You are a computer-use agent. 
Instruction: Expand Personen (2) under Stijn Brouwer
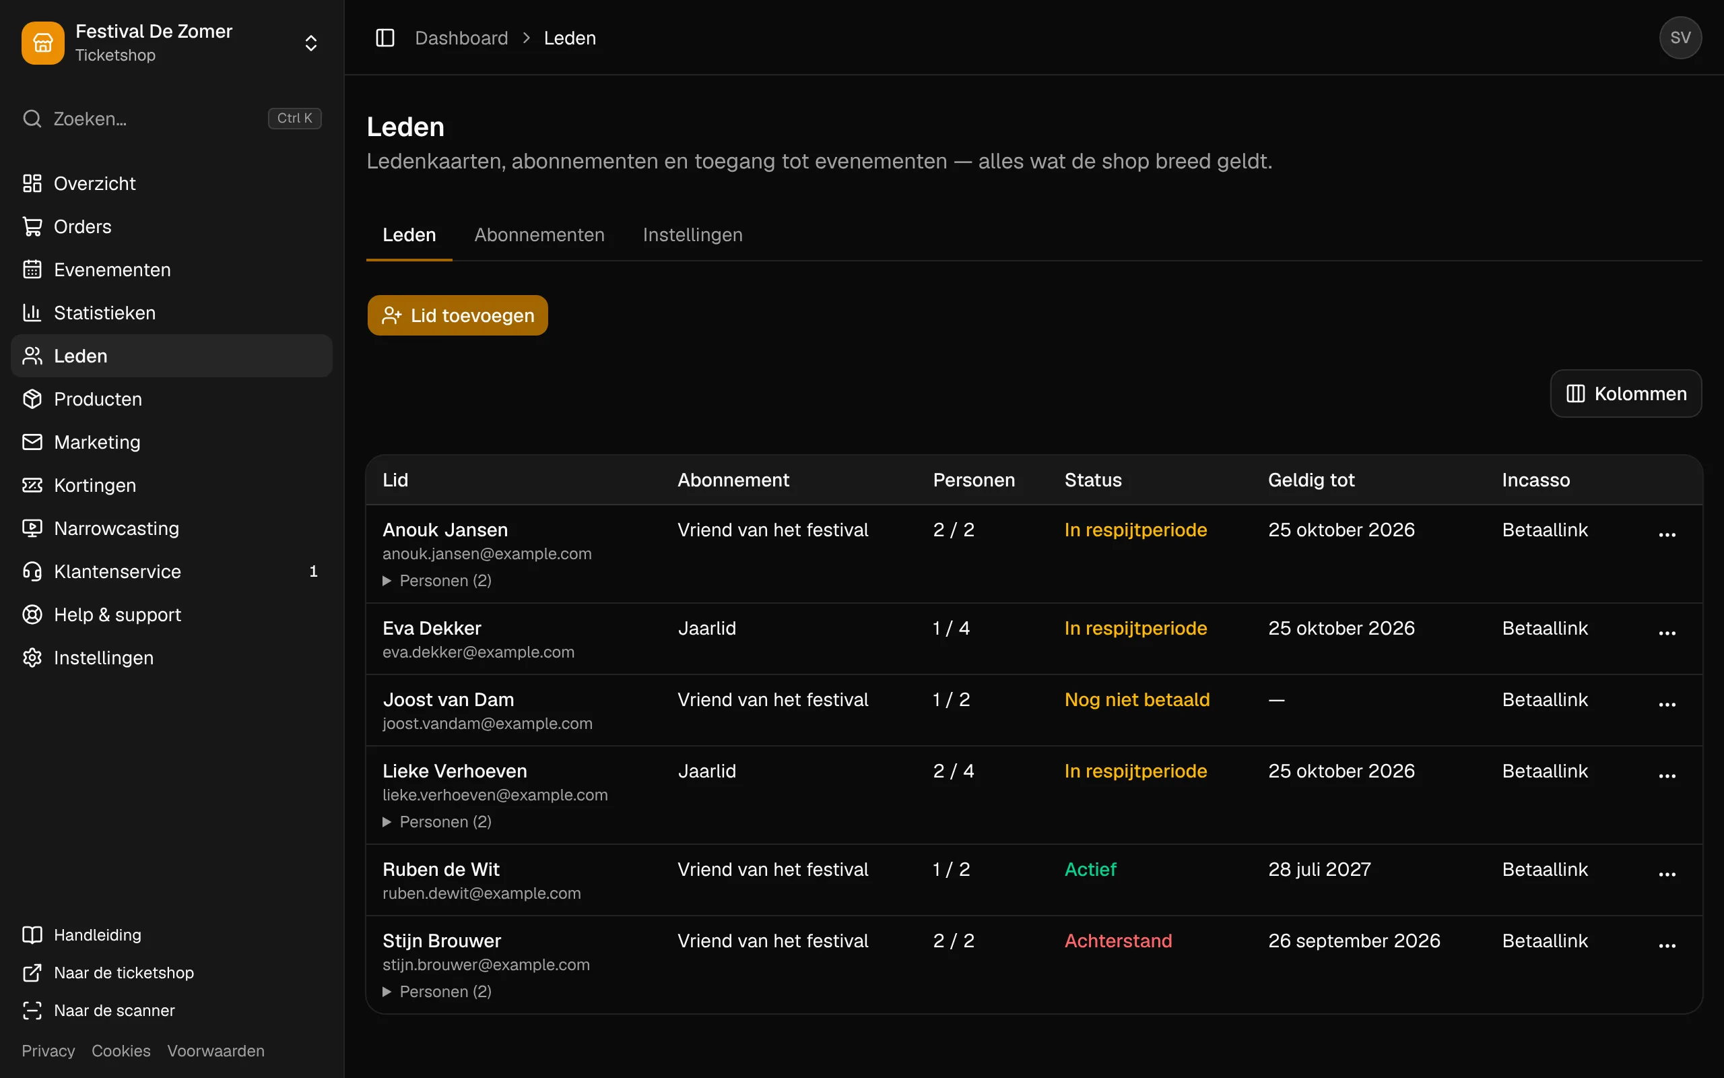pyautogui.click(x=438, y=992)
